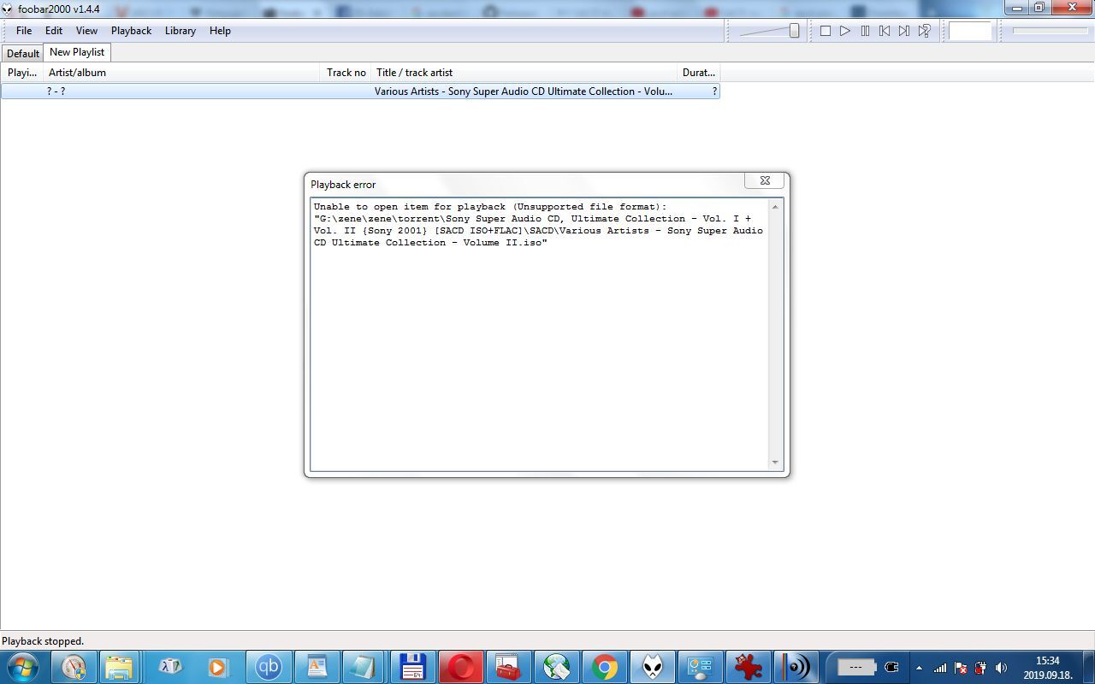The height and width of the screenshot is (684, 1095).
Task: Click the floppy disk taskbar icon
Action: (x=412, y=667)
